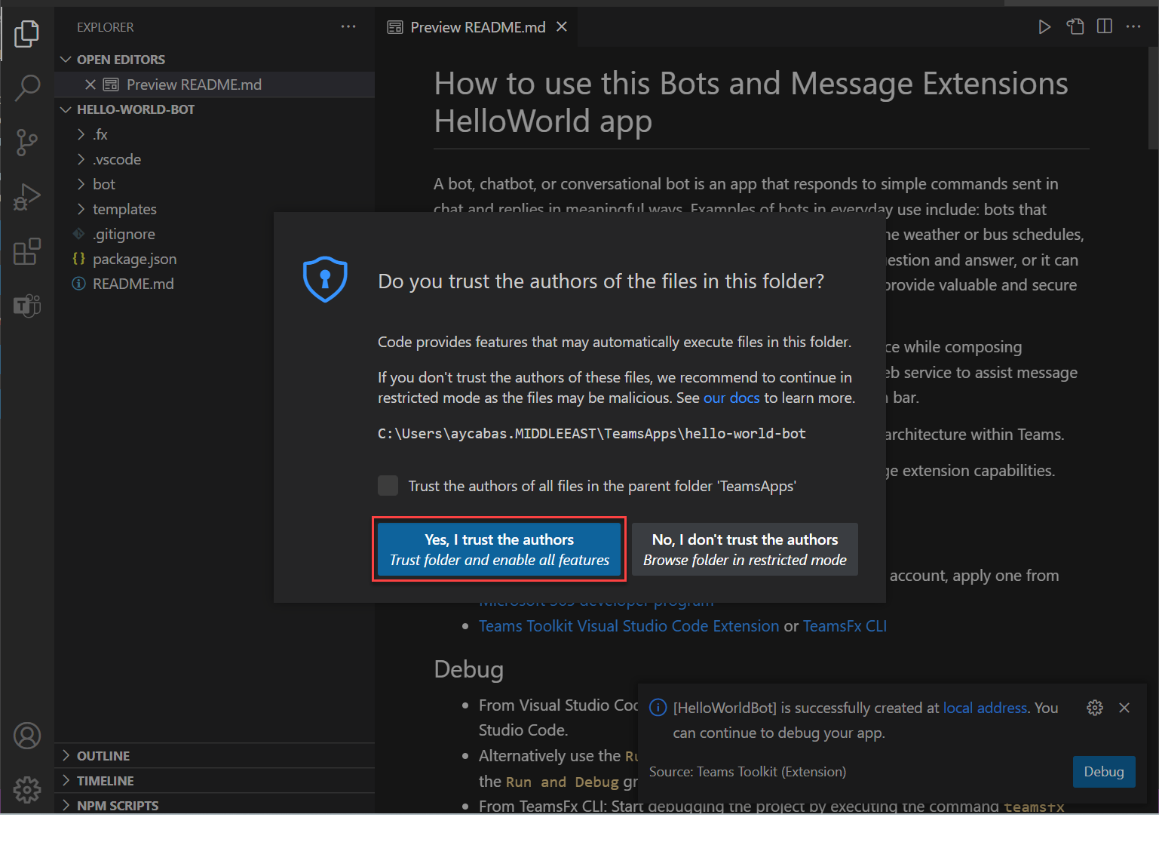Open the Explorer view in activity bar
The width and height of the screenshot is (1159, 842).
[x=27, y=33]
